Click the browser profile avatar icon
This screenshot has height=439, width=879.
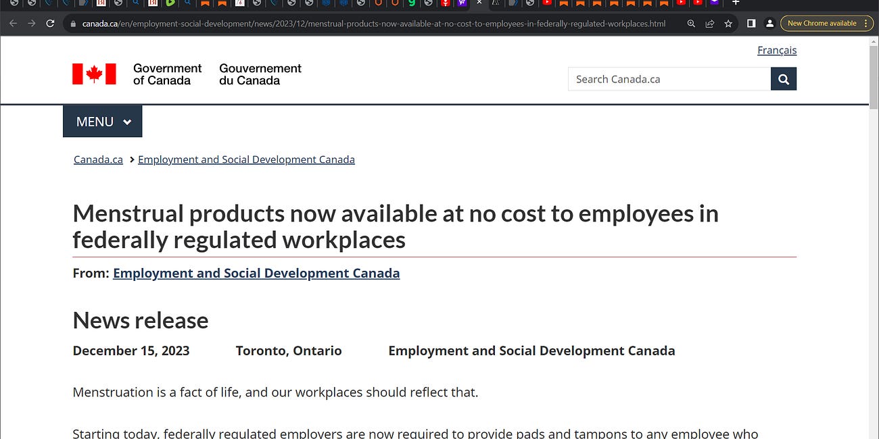click(x=769, y=23)
